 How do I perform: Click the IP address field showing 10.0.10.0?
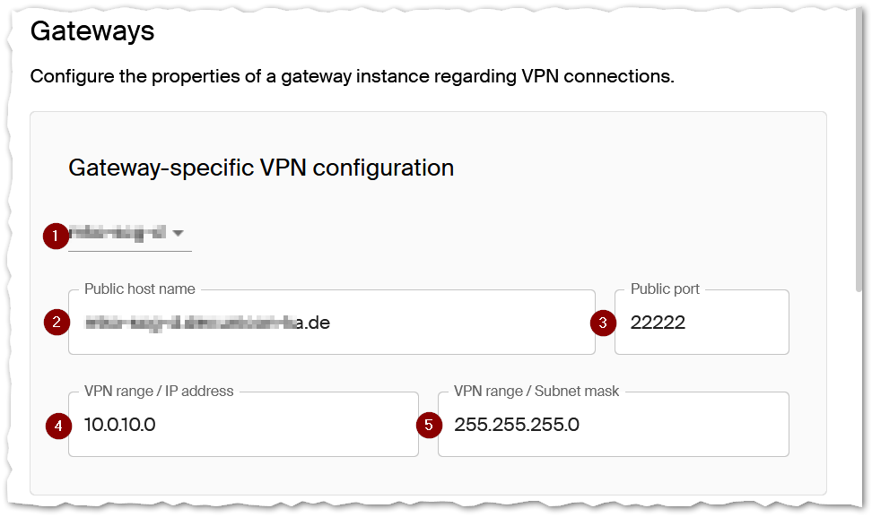coord(242,425)
